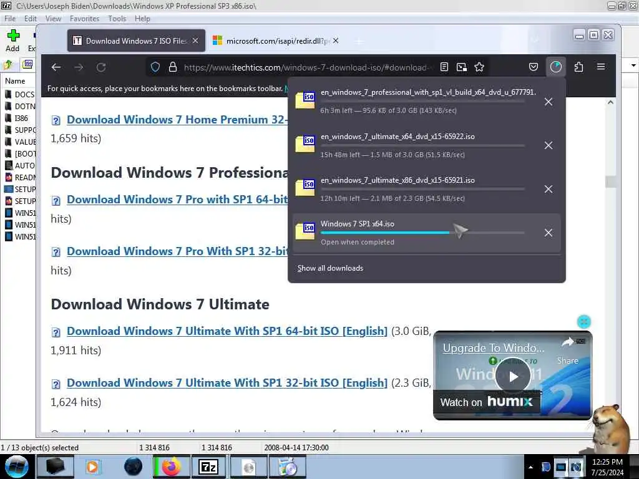Switch to Download Windows 7 ISO Files tab

click(x=137, y=41)
